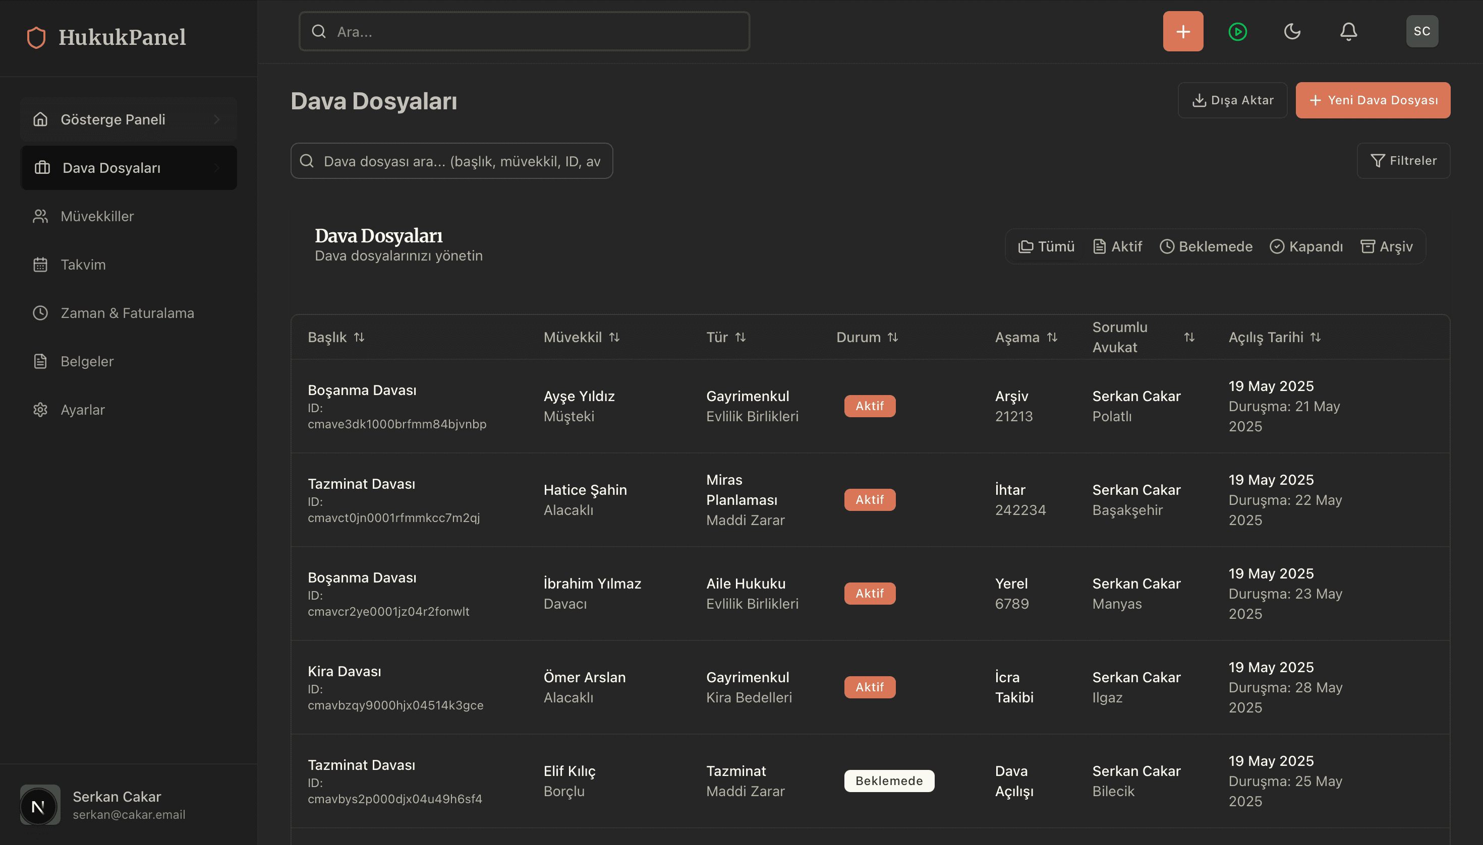The image size is (1483, 845).
Task: Export list via Dışa Aktar
Action: tap(1232, 100)
